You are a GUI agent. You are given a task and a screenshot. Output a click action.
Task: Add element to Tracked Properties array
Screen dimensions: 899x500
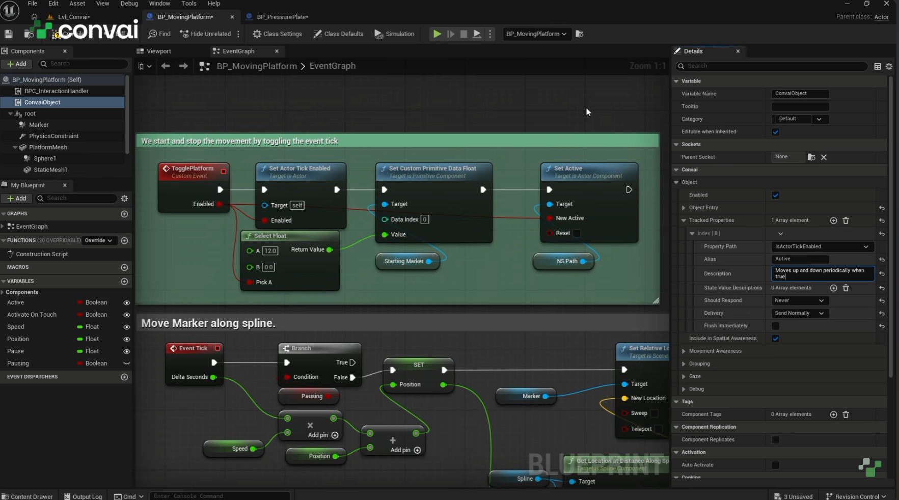pos(833,220)
